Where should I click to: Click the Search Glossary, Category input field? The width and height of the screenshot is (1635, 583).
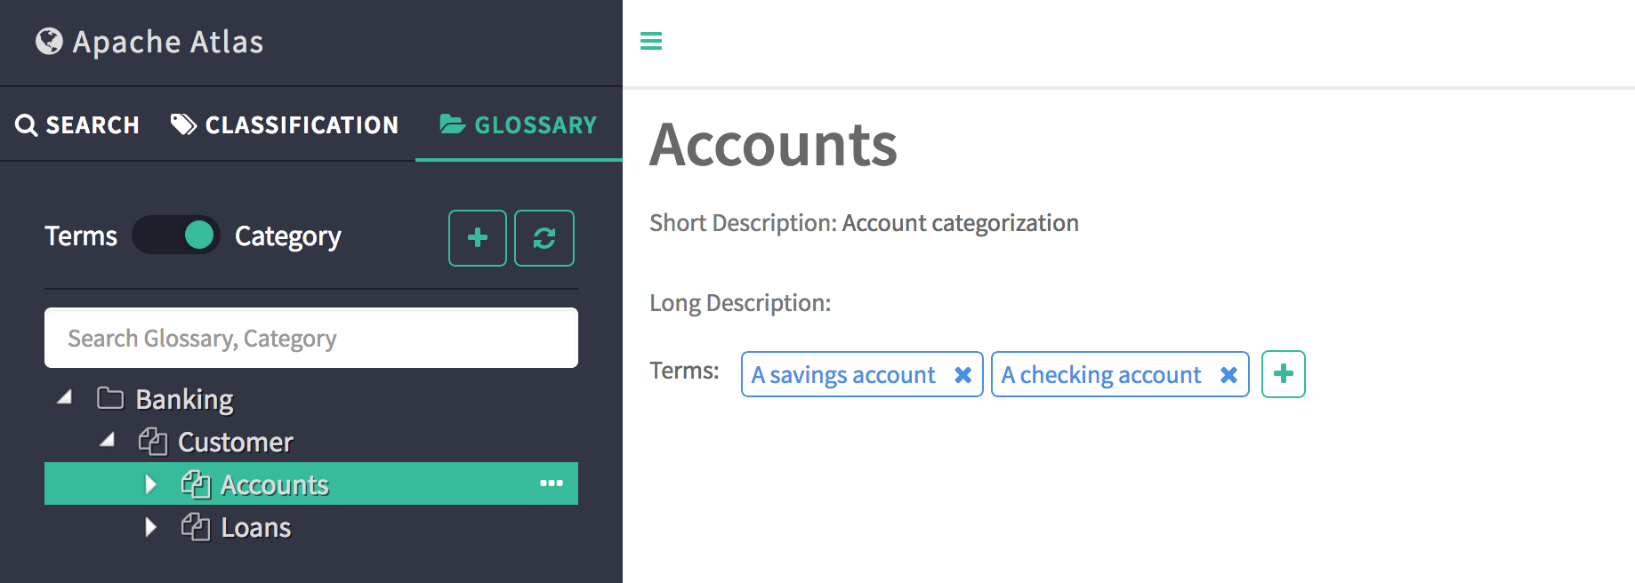(x=311, y=338)
